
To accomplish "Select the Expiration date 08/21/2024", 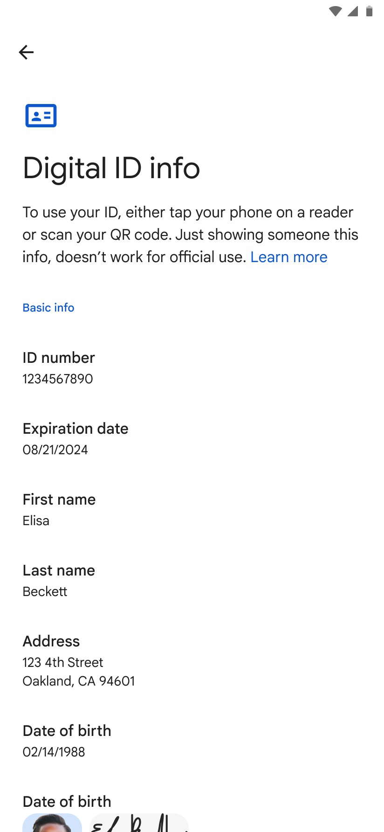I will click(55, 450).
